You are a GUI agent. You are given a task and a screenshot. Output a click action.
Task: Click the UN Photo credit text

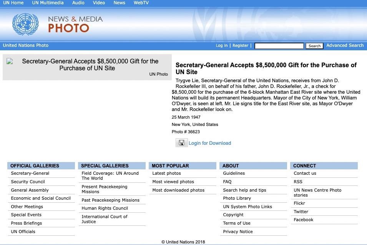click(158, 74)
